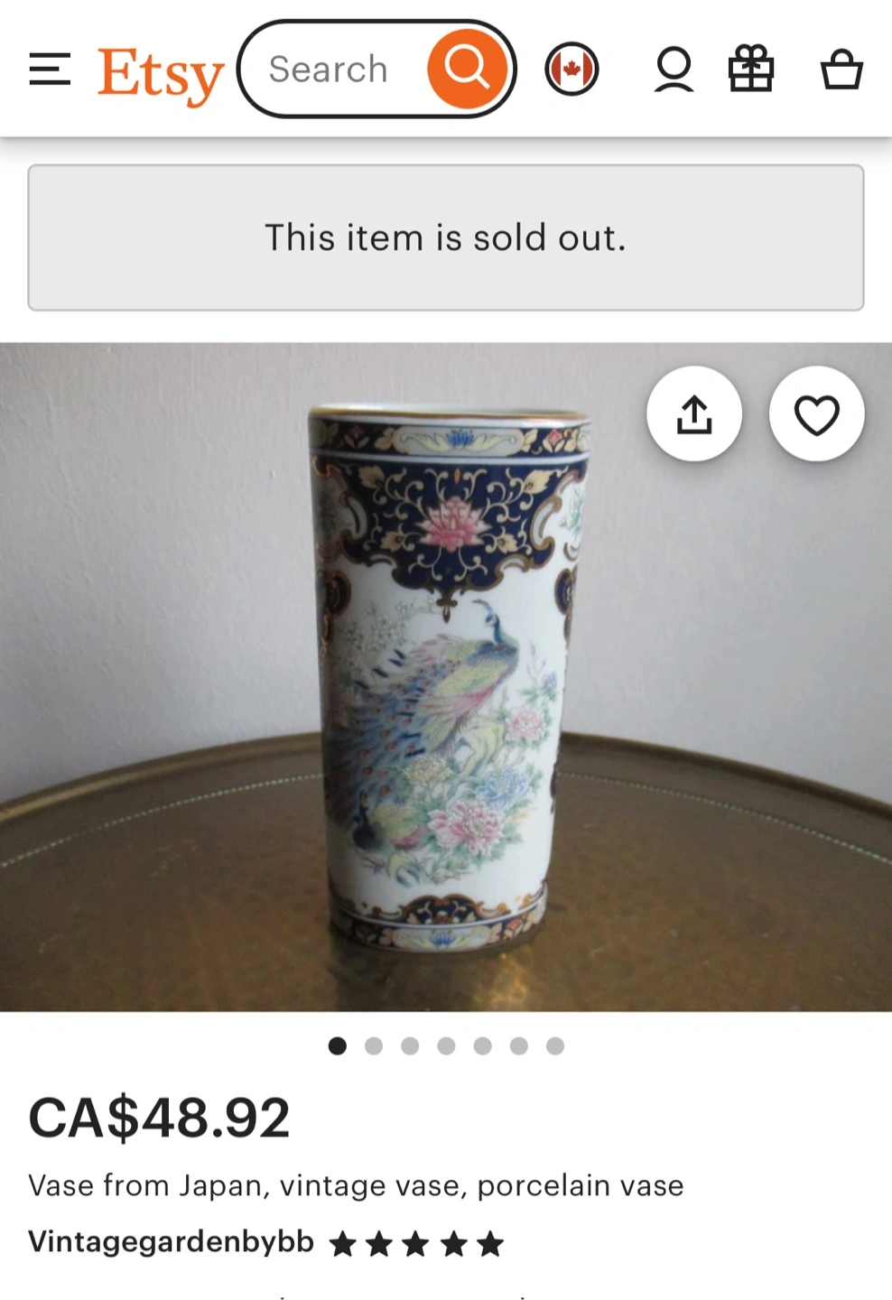View the sixth carousel image dot
Screen dimensions: 892x1300
coord(519,1045)
